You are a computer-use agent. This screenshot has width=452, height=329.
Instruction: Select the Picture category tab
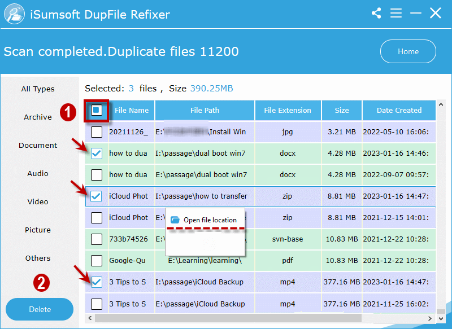38,230
